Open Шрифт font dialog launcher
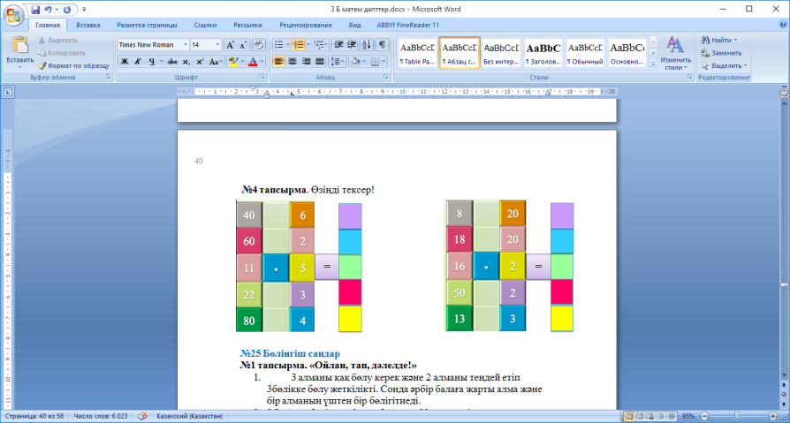This screenshot has width=790, height=423. pyautogui.click(x=262, y=77)
